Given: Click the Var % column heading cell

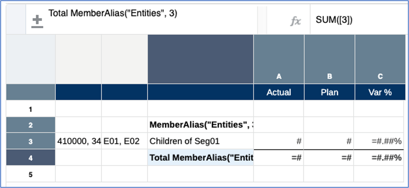Looking at the screenshot, I should point(380,92).
